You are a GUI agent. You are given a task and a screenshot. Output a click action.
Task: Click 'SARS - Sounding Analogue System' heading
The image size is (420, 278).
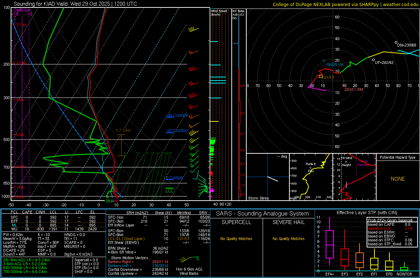(x=262, y=214)
